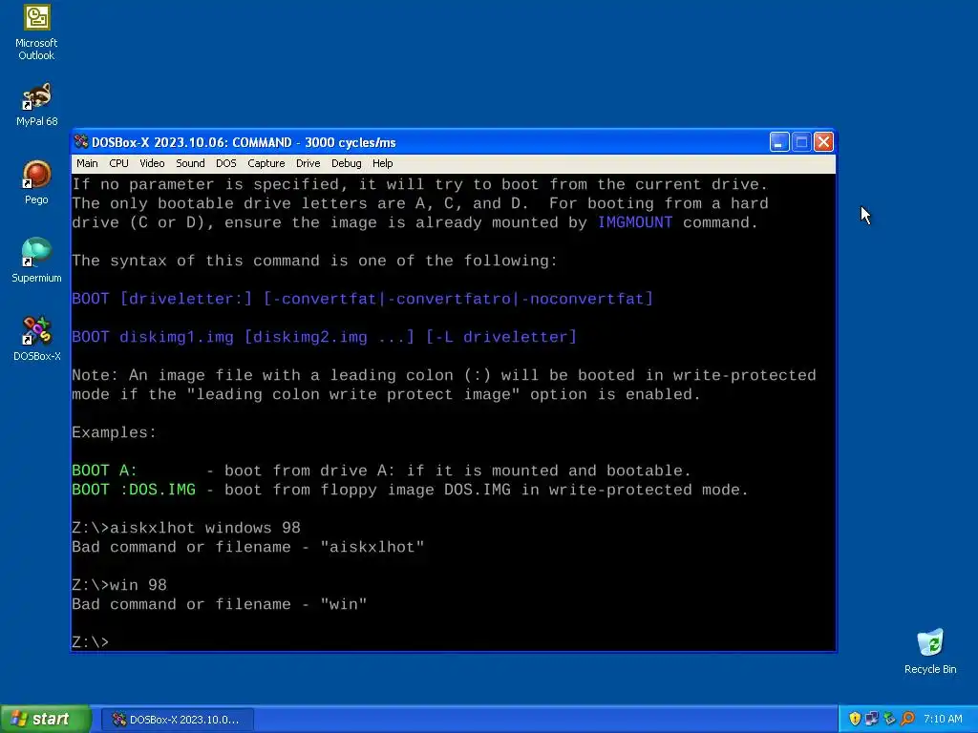978x733 pixels.
Task: Minimize the DOSBox-X window
Action: click(x=779, y=142)
